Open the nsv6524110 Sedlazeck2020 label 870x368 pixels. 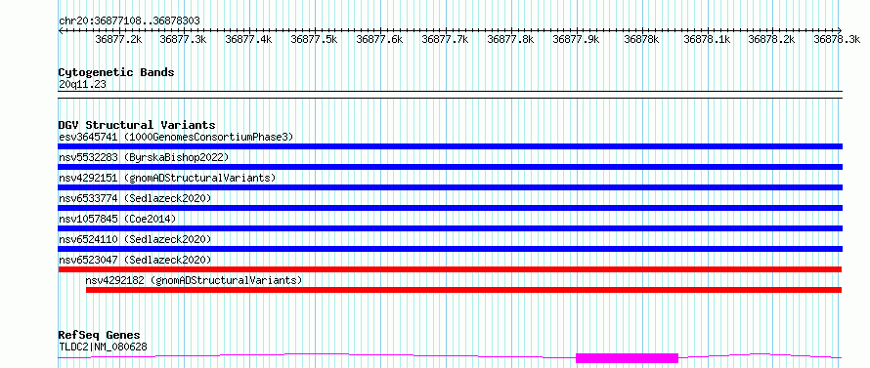tap(135, 239)
